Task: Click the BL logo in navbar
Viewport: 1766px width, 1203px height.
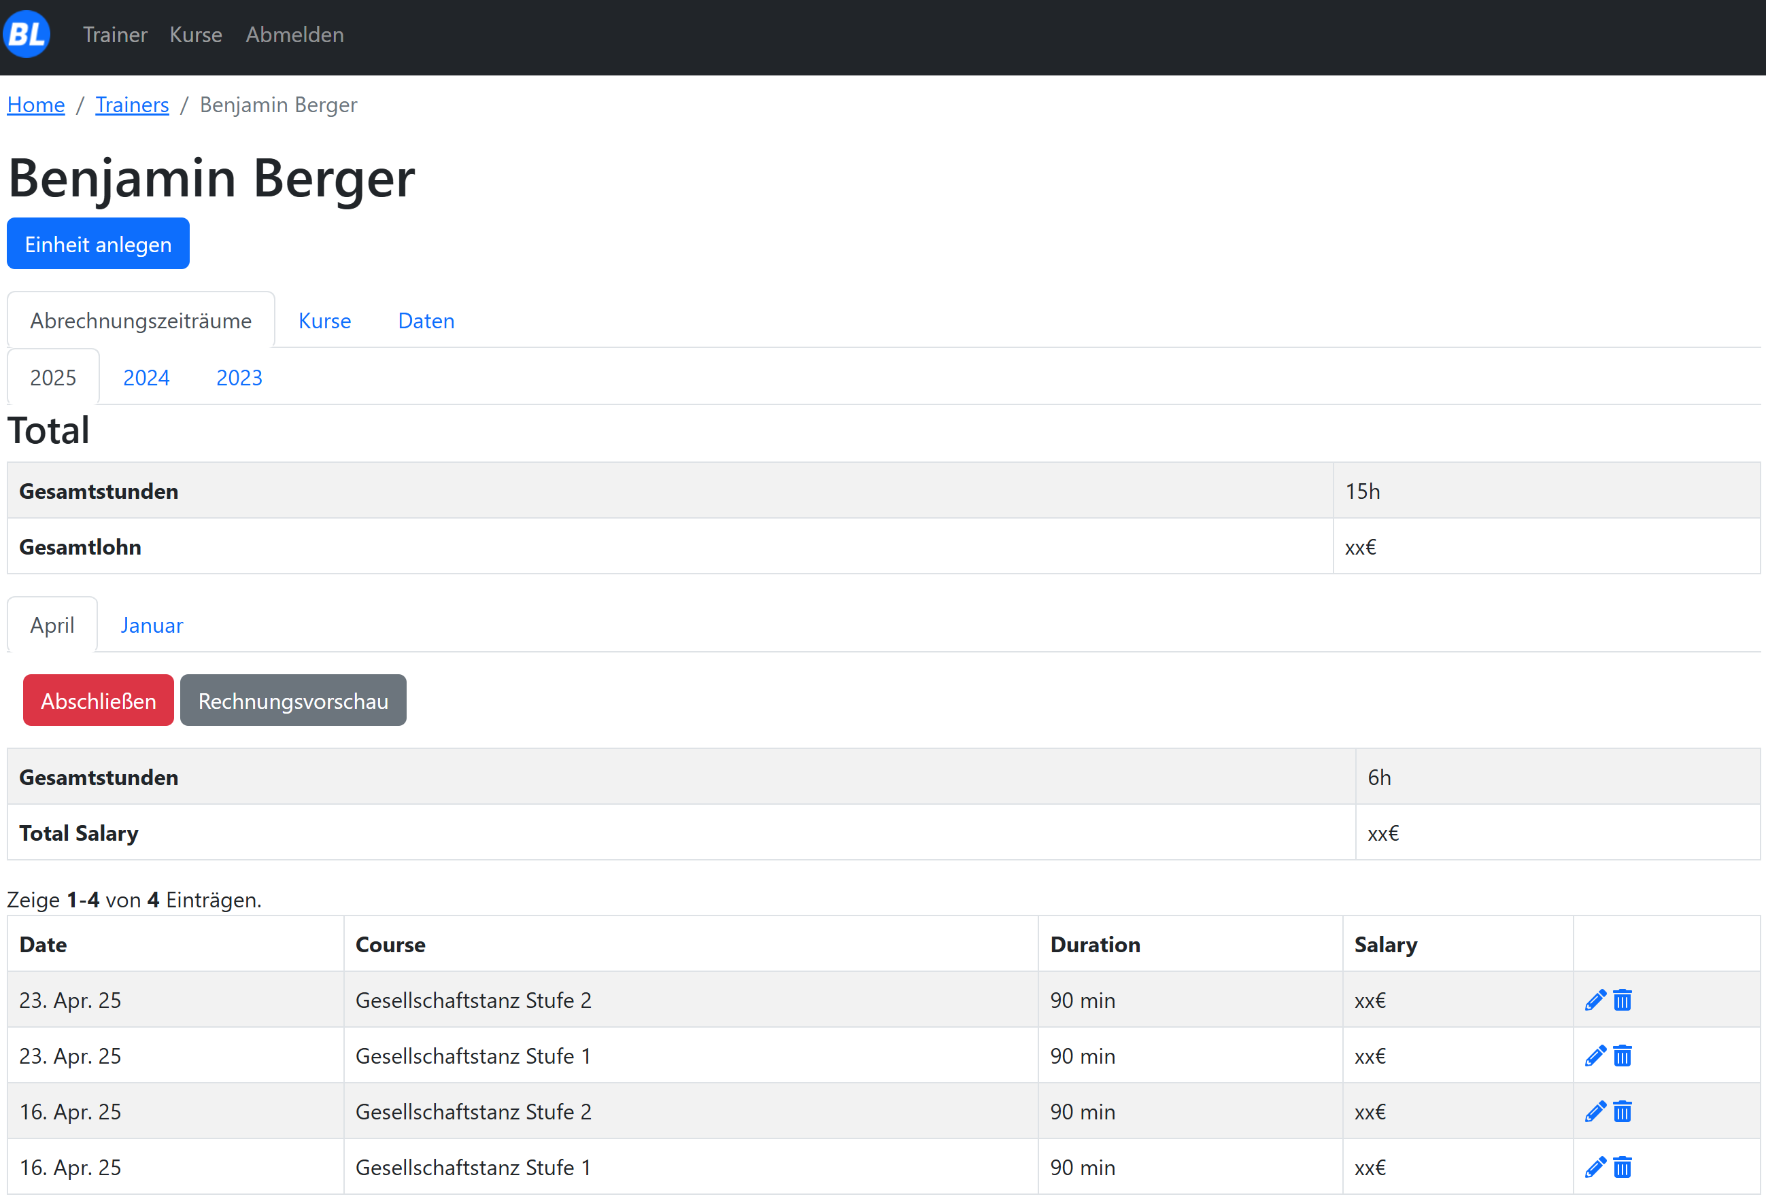Action: (x=27, y=34)
